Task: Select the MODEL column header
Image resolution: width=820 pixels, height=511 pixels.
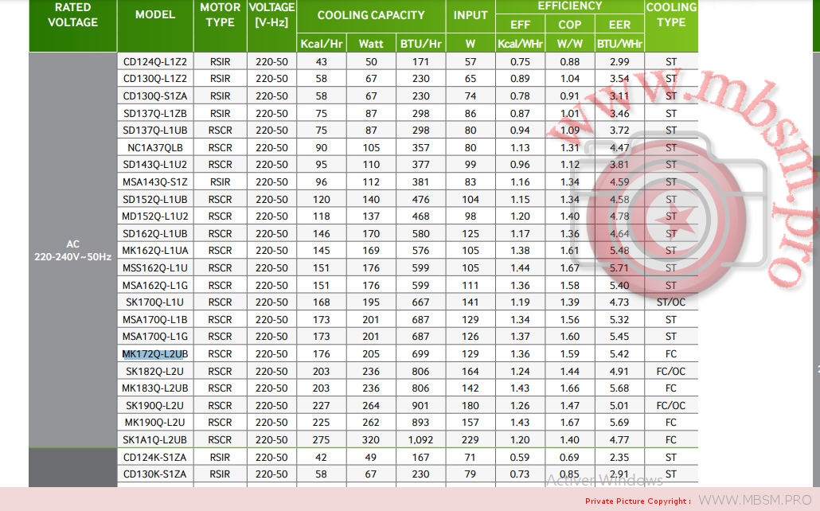Action: tap(155, 15)
